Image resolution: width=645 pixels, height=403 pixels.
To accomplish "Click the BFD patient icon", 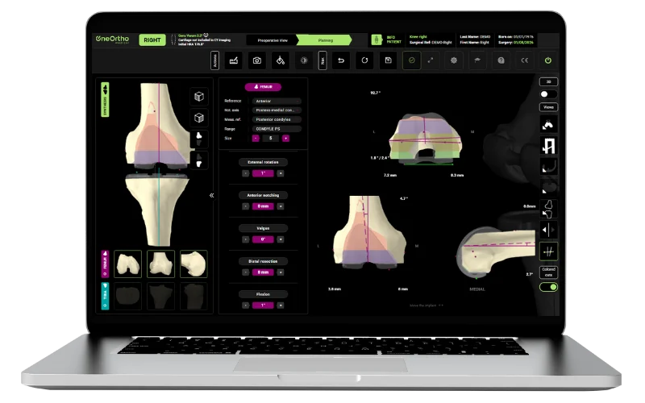I will click(377, 39).
